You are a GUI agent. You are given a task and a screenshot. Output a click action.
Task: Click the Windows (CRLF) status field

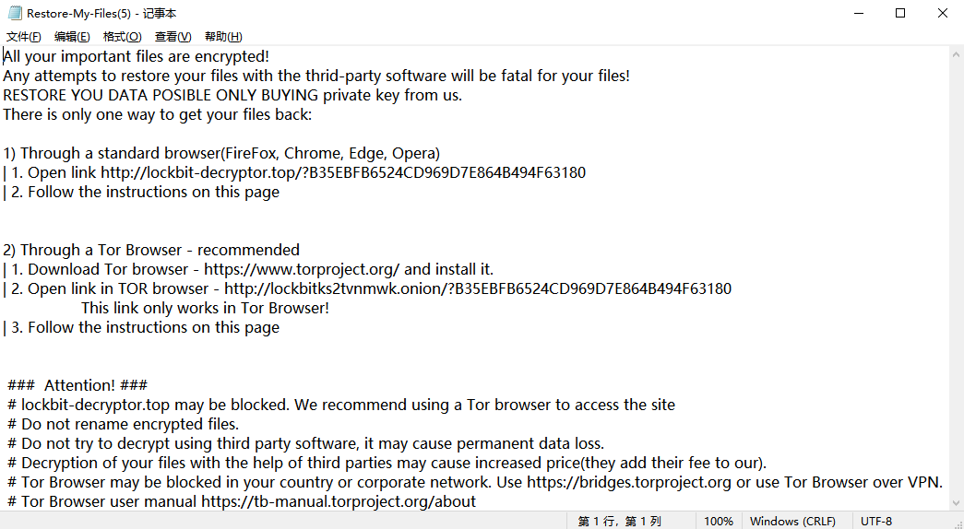(x=792, y=521)
